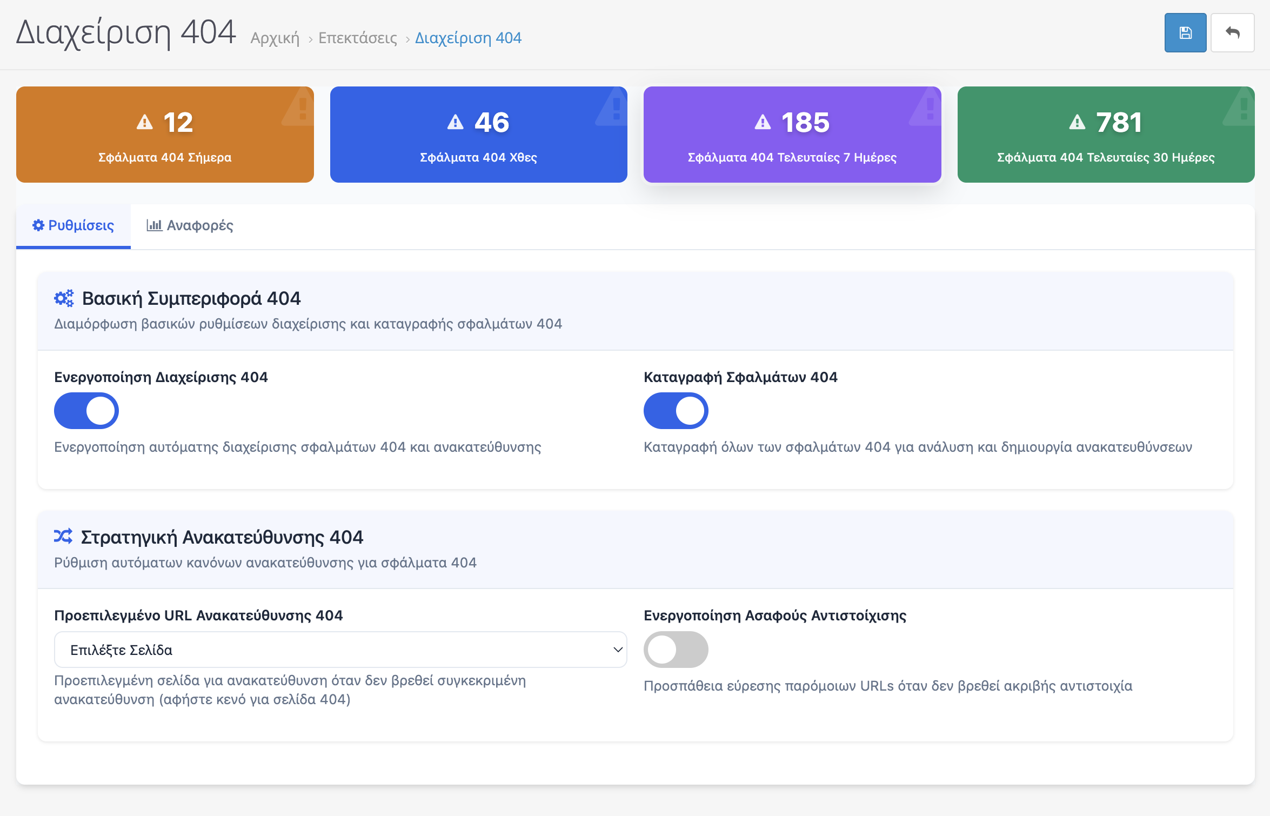Select the Τελευταίες 30 Ημέρες card

pos(1106,135)
